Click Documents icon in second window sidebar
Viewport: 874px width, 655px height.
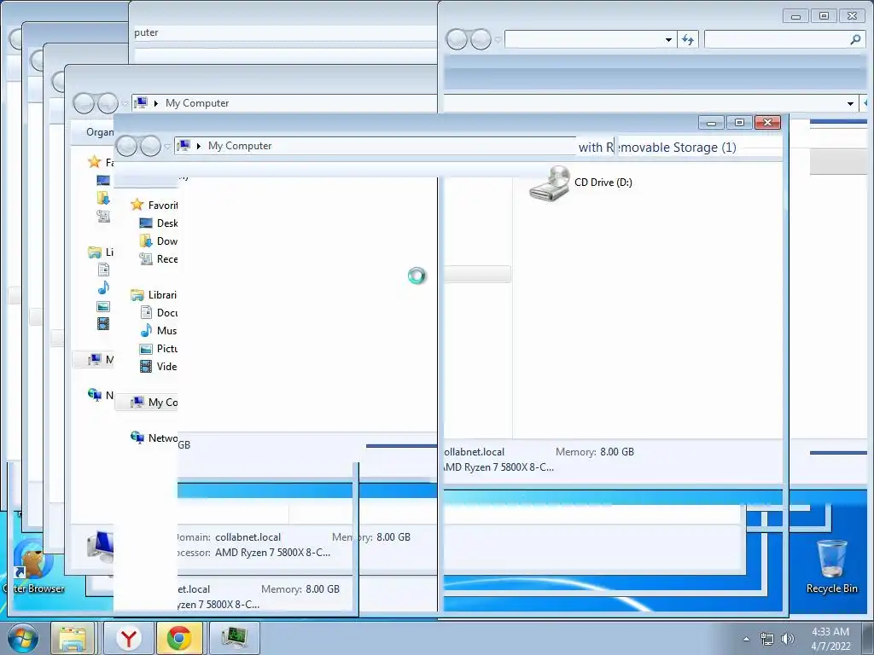click(103, 270)
